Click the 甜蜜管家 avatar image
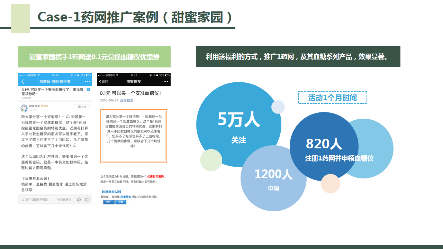 tap(24, 108)
